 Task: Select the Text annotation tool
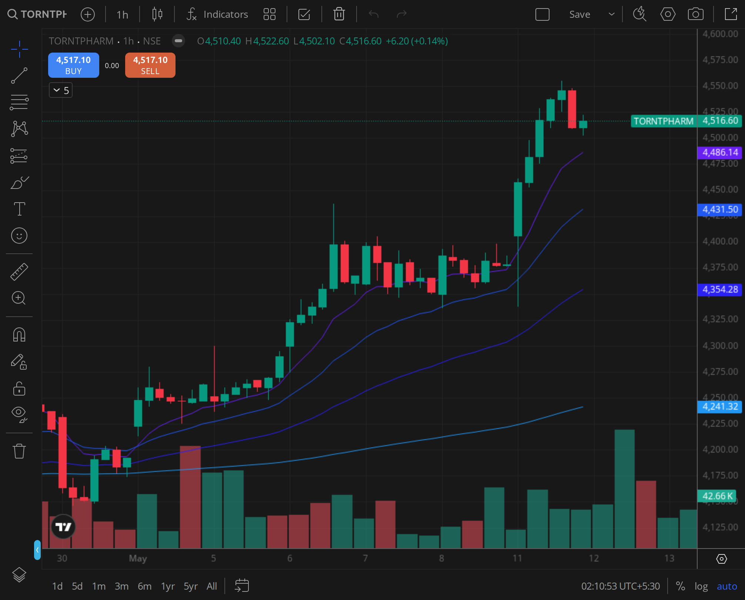pos(19,209)
